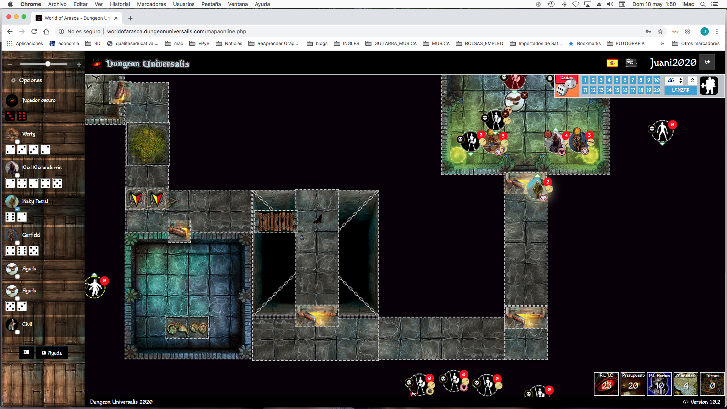Screen dimensions: 727x409
Task: Click the Monedas coin counter
Action: (x=686, y=384)
